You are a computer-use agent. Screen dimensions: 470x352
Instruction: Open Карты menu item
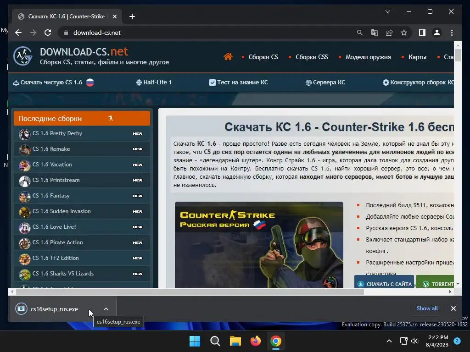tap(417, 57)
